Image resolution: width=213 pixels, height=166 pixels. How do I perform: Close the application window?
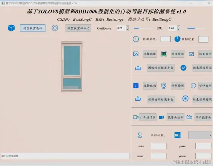(x=209, y=3)
